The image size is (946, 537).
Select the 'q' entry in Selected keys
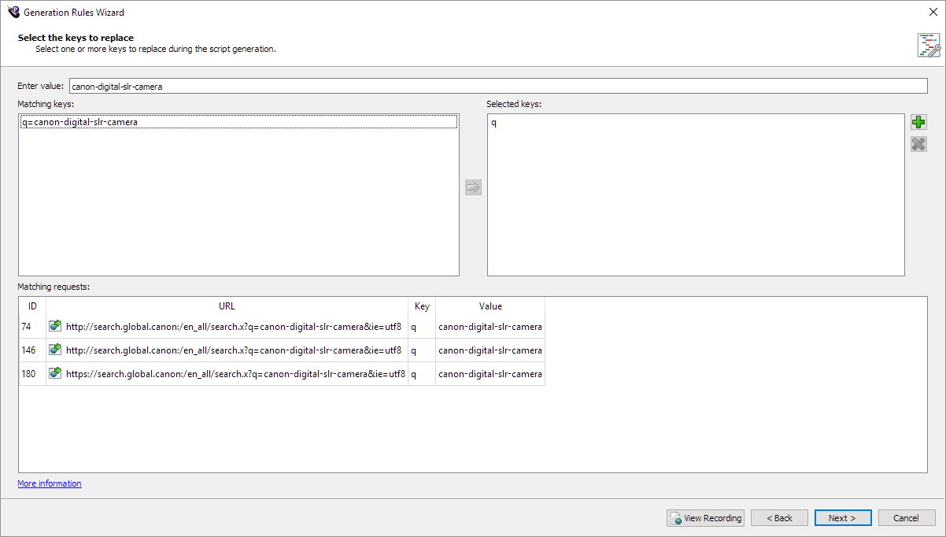click(494, 123)
